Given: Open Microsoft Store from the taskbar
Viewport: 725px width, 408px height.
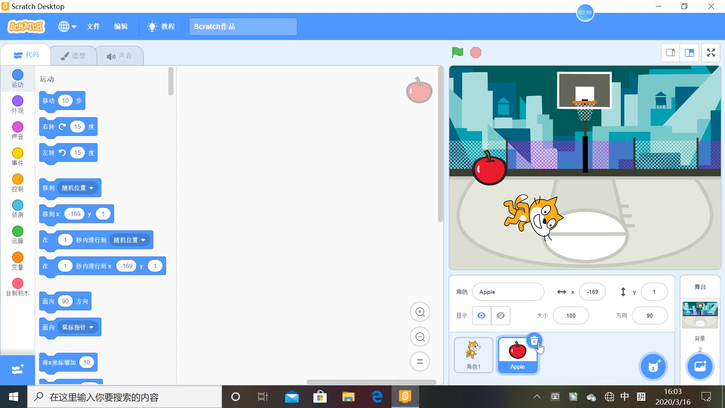Looking at the screenshot, I should pyautogui.click(x=320, y=397).
